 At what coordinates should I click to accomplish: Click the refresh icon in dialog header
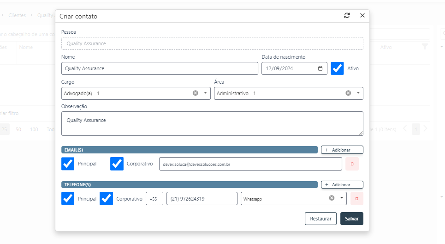tap(347, 16)
